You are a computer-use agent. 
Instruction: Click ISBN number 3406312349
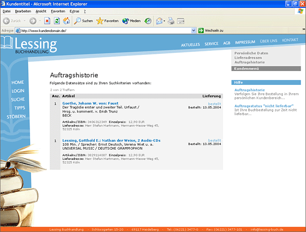[97, 122]
